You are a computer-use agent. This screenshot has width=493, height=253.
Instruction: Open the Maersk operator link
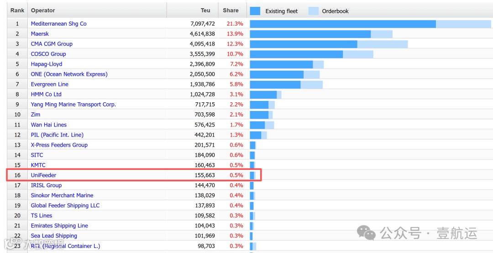pyautogui.click(x=40, y=34)
